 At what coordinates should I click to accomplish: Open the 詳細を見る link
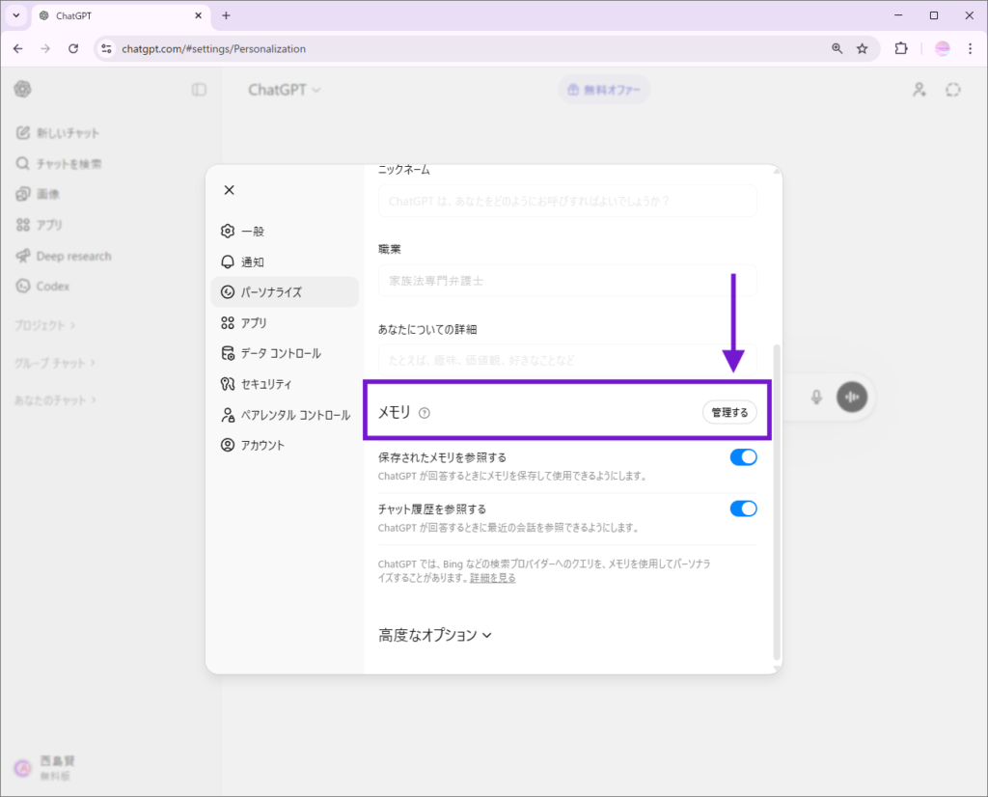tap(492, 578)
